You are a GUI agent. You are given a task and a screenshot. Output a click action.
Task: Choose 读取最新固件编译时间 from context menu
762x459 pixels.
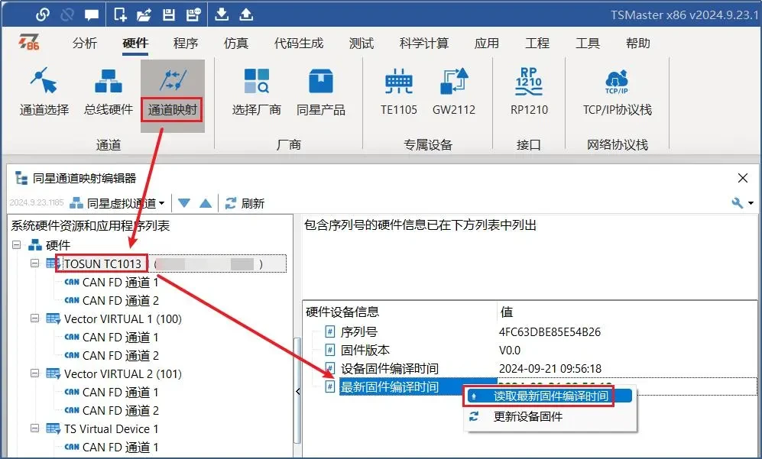click(x=550, y=396)
